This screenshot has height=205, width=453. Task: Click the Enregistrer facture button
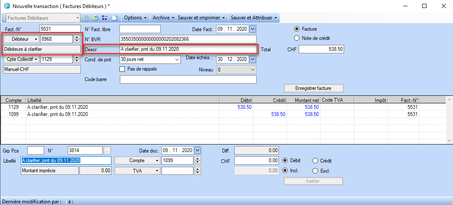(x=314, y=88)
